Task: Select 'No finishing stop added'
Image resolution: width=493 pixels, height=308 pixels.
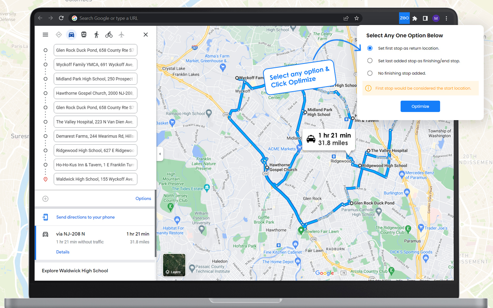Action: 370,73
